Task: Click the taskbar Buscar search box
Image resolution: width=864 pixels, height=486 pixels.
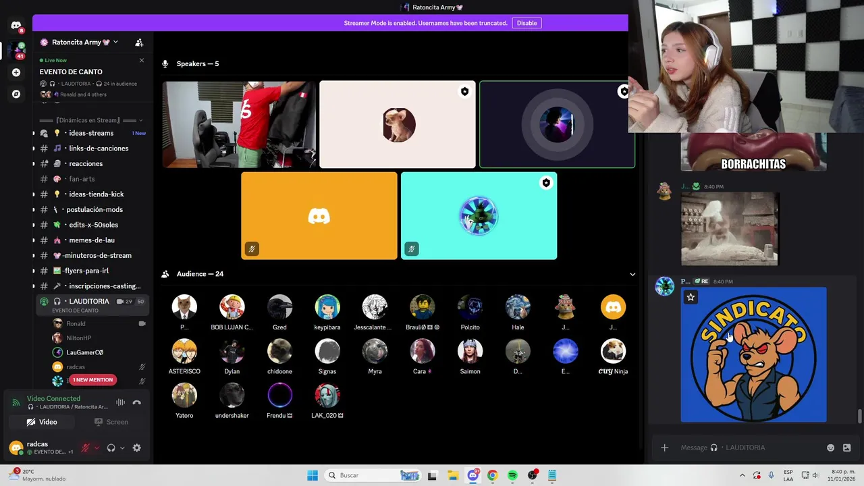Action: 373,475
